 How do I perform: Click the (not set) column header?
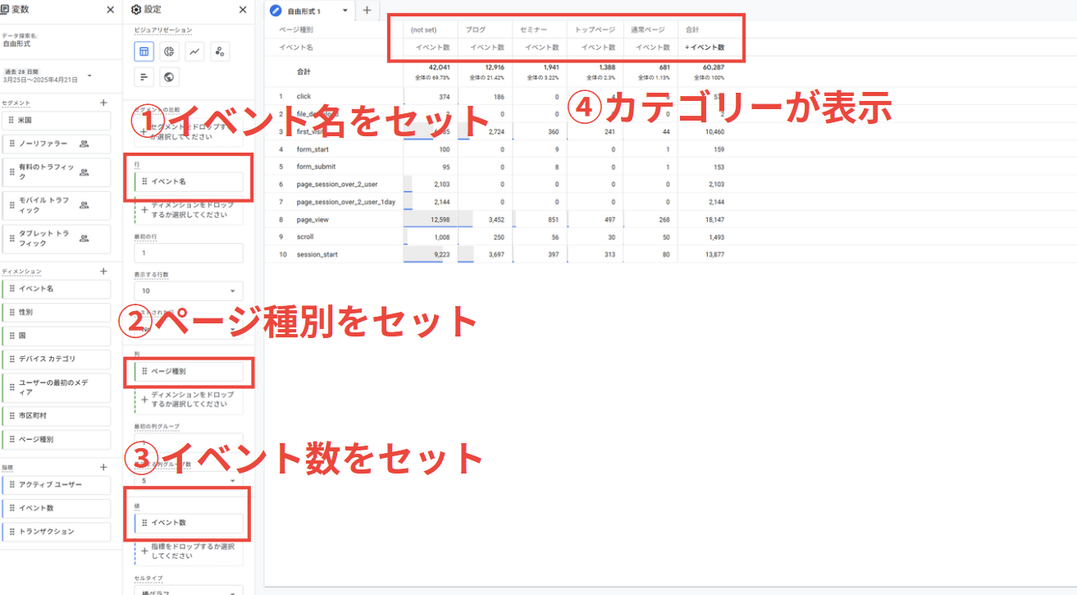coord(422,30)
